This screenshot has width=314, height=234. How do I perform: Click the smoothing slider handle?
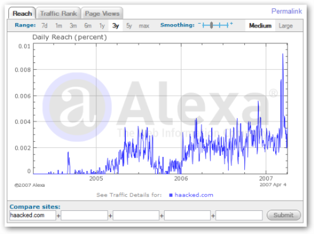click(x=211, y=25)
